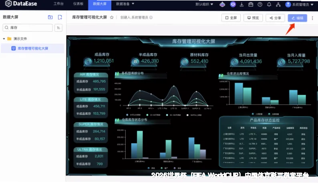Click the 仓库库存状态分布 chart title

(135, 120)
